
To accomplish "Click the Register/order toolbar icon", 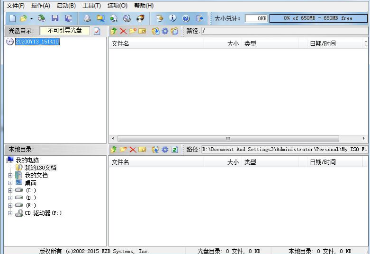I will 160,18.
